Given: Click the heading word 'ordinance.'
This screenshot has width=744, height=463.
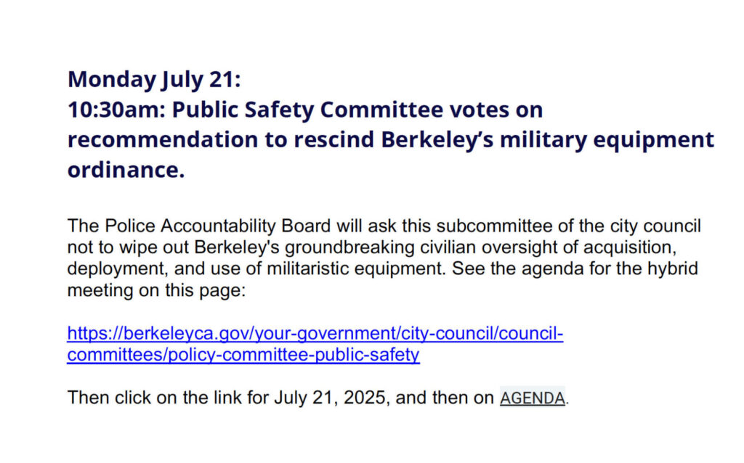Looking at the screenshot, I should pyautogui.click(x=126, y=170).
